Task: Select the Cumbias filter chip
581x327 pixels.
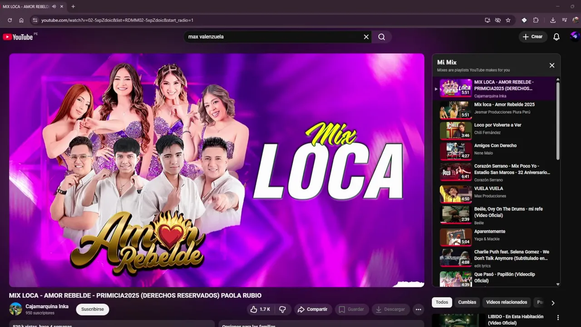Action: (467, 302)
